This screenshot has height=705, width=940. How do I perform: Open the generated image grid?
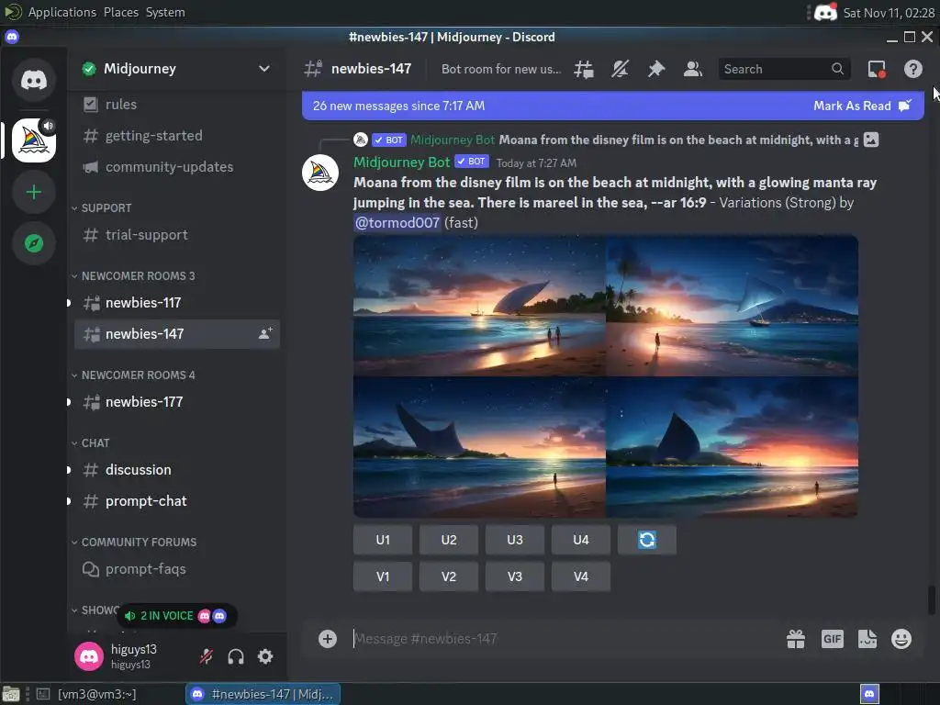606,375
